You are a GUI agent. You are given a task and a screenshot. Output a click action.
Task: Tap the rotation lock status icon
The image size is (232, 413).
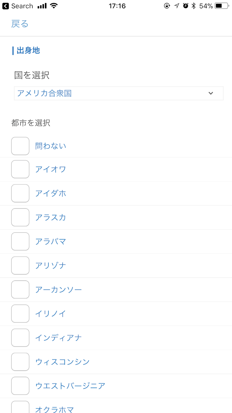pos(167,6)
